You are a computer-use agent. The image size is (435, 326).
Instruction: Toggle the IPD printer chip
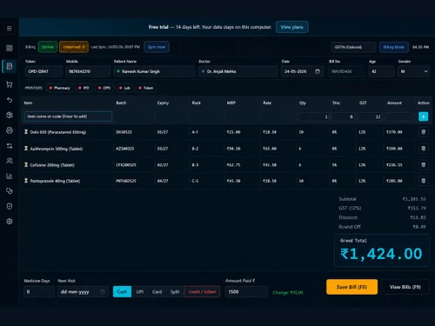84,88
